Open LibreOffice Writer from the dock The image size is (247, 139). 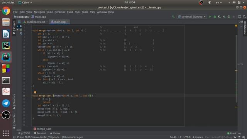pos(6,34)
